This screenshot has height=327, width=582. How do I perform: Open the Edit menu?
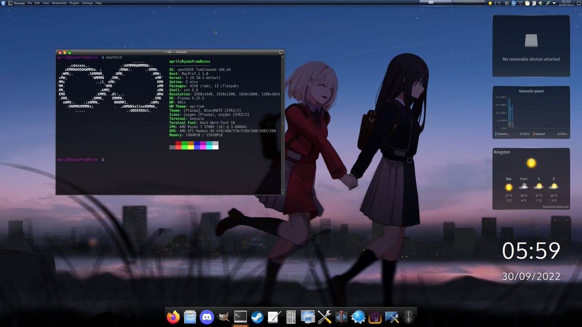coord(37,3)
